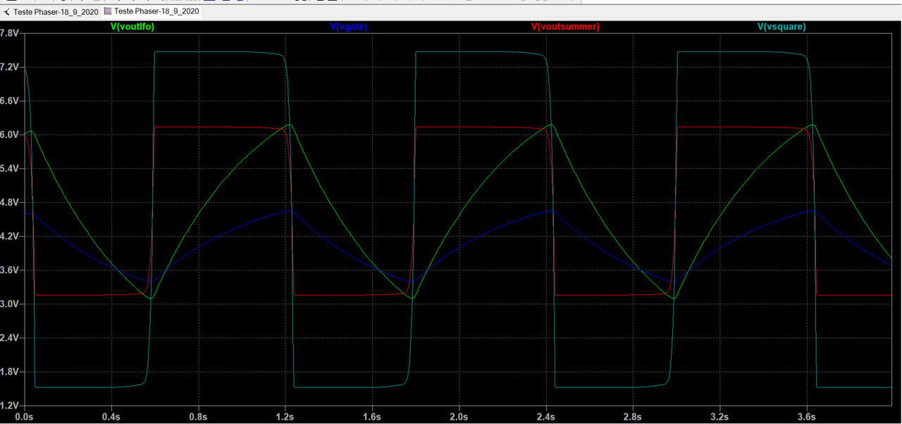This screenshot has height=424, width=902.
Task: Click the 0.8s time axis label
Action: pos(198,417)
